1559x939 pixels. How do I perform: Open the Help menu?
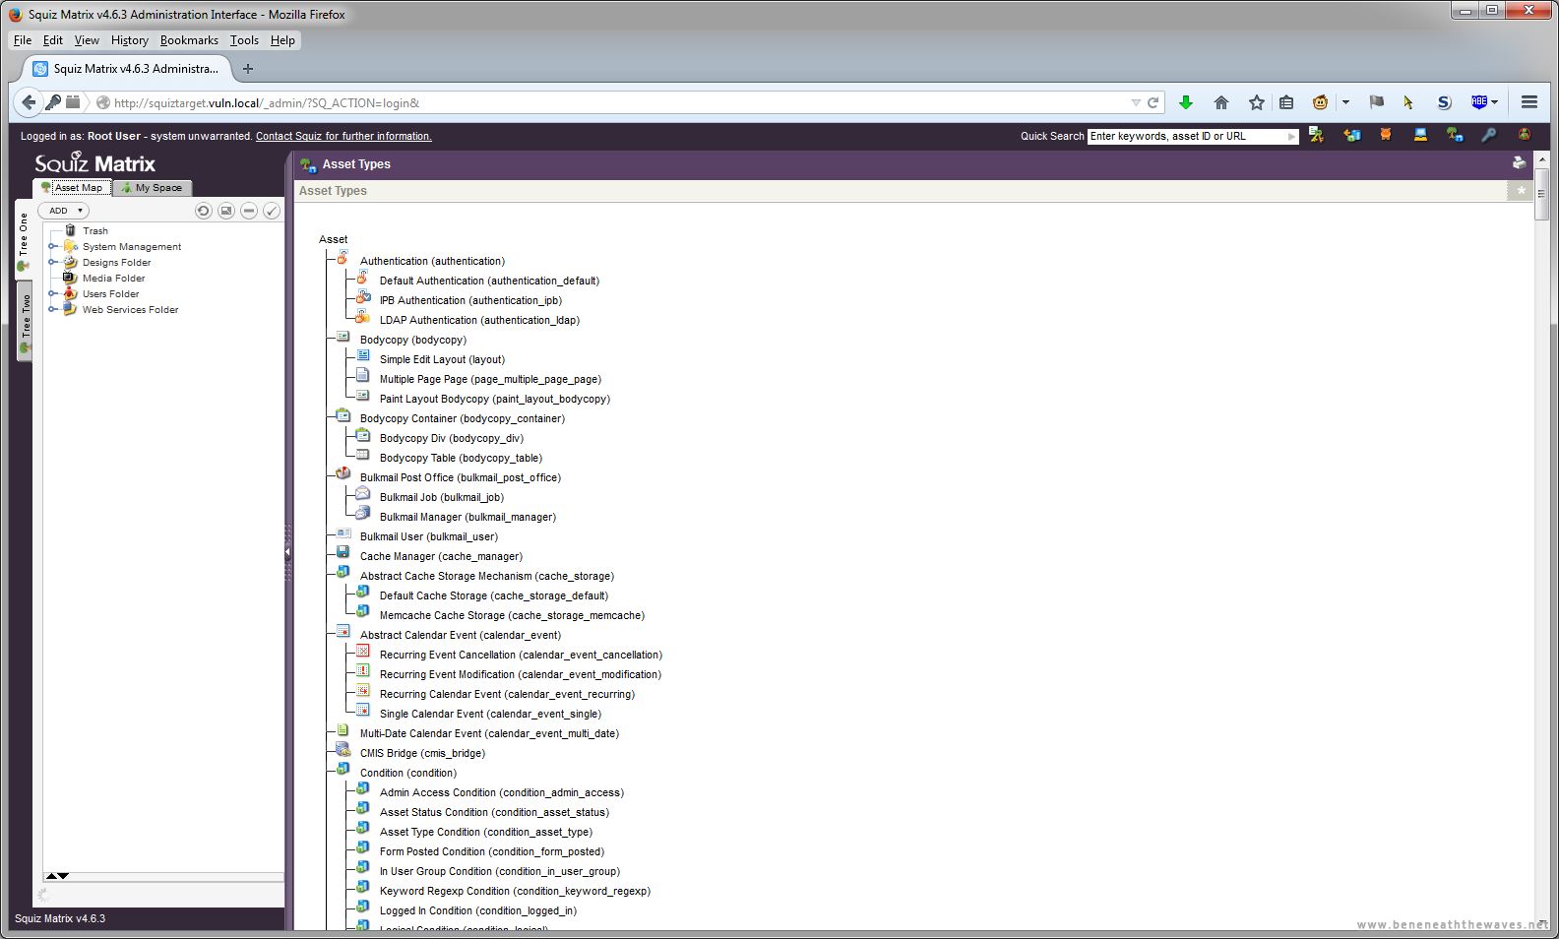click(x=282, y=40)
